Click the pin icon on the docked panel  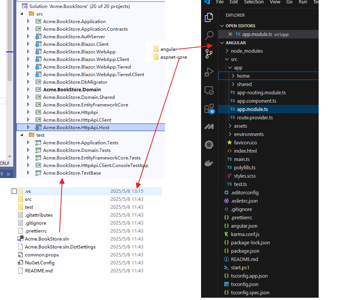pos(2,174)
